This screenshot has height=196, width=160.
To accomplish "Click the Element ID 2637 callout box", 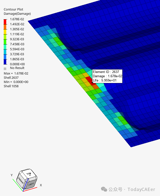I will tap(107, 76).
